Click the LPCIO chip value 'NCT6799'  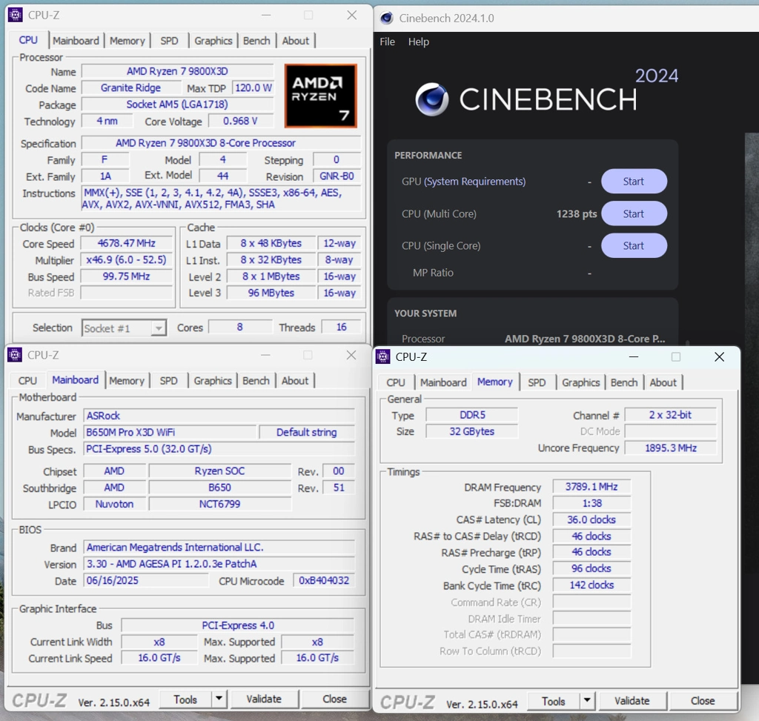(219, 504)
